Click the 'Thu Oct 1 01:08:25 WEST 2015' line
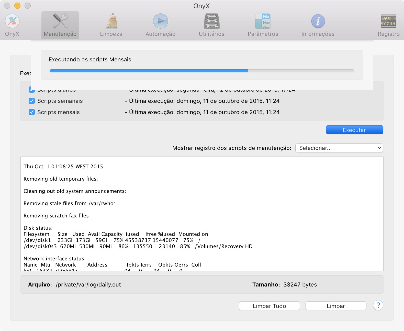Image resolution: width=404 pixels, height=331 pixels. tap(63, 167)
